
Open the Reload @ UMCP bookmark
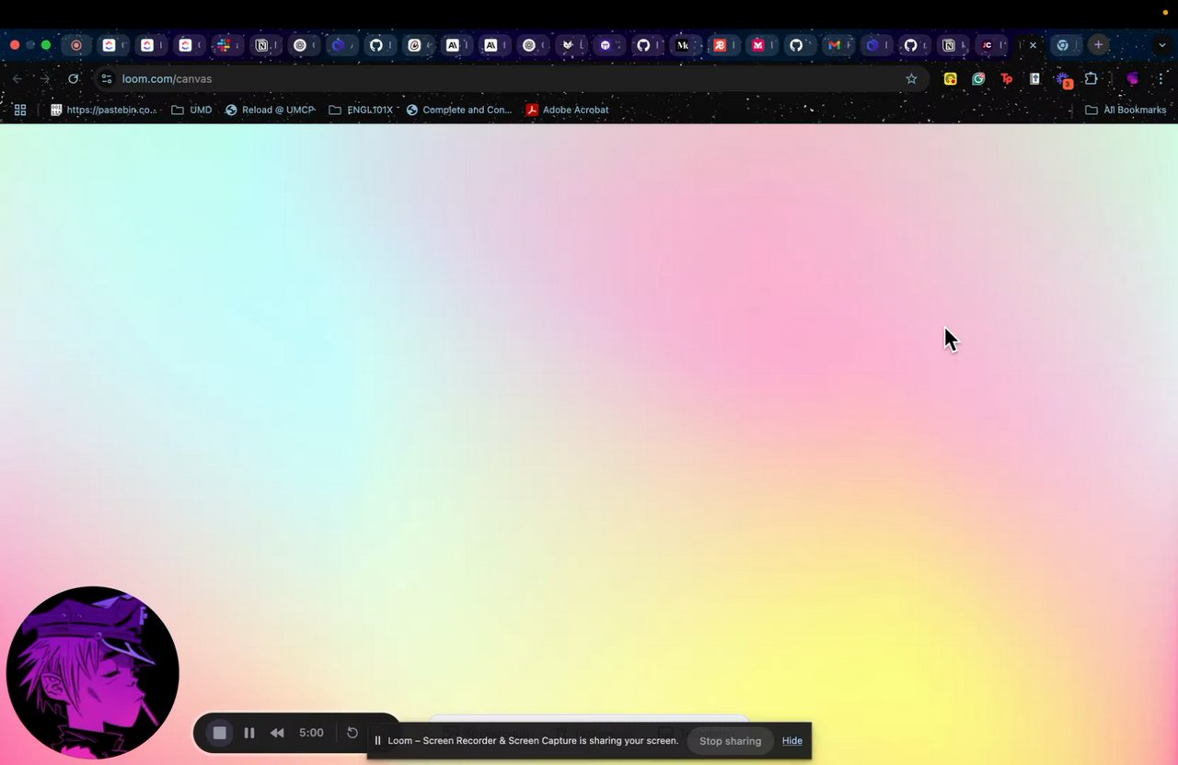pyautogui.click(x=271, y=110)
